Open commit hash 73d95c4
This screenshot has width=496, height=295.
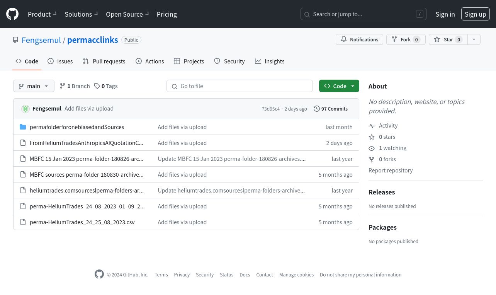tap(270, 109)
